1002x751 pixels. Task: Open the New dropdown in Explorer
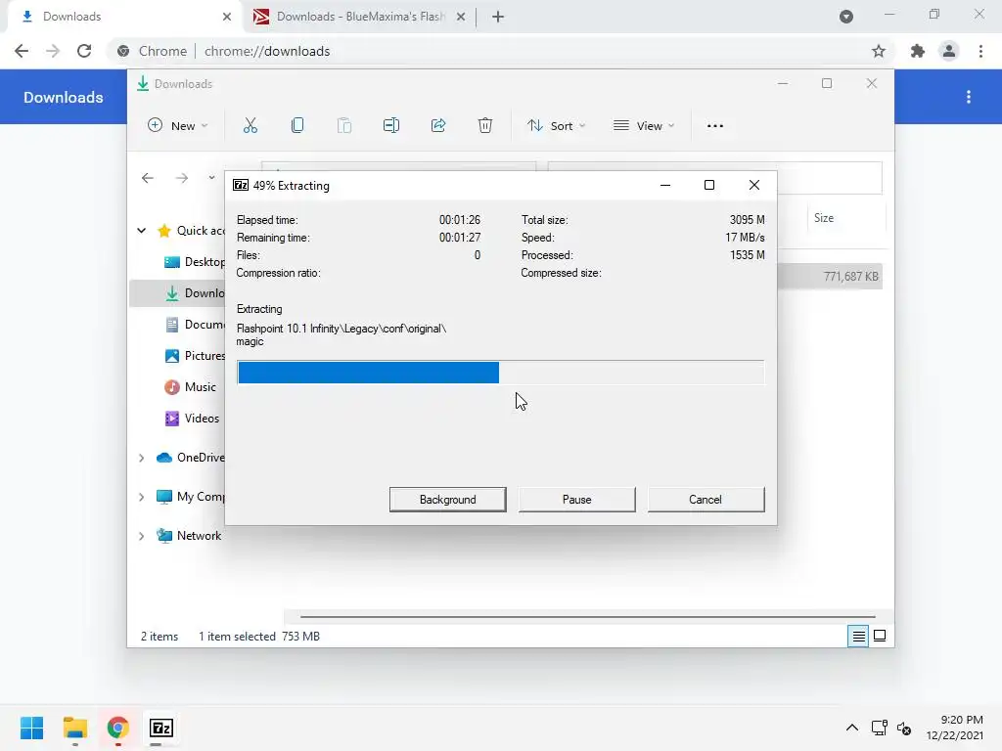coord(178,126)
